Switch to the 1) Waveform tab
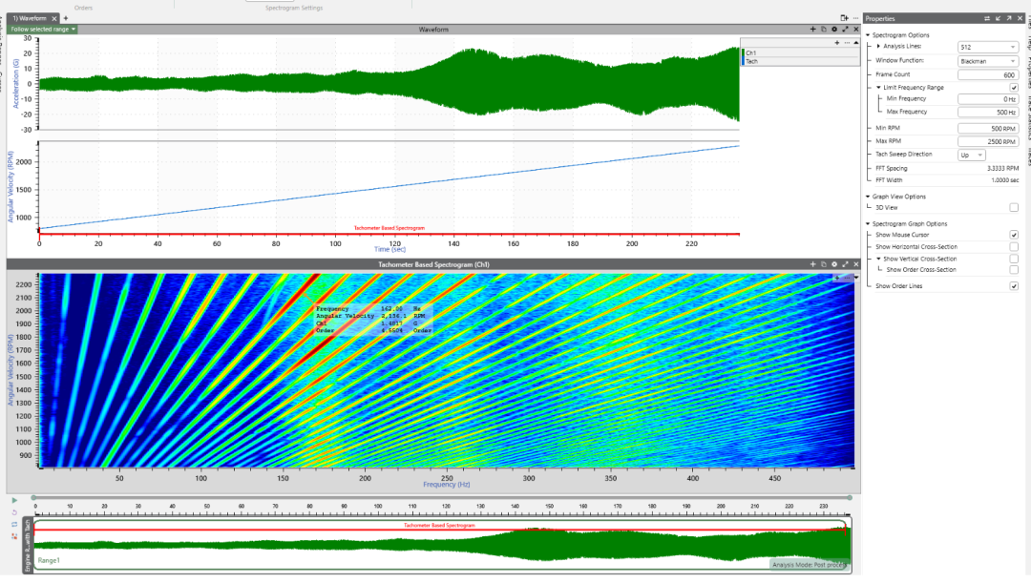This screenshot has height=583, width=1031. 31,18
